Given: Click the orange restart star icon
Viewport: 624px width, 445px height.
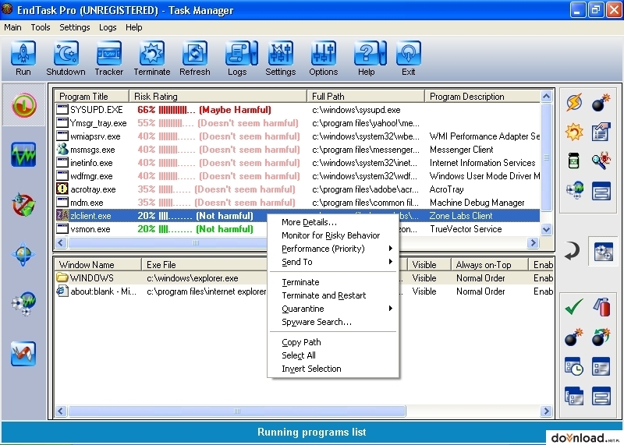Looking at the screenshot, I should 574,132.
